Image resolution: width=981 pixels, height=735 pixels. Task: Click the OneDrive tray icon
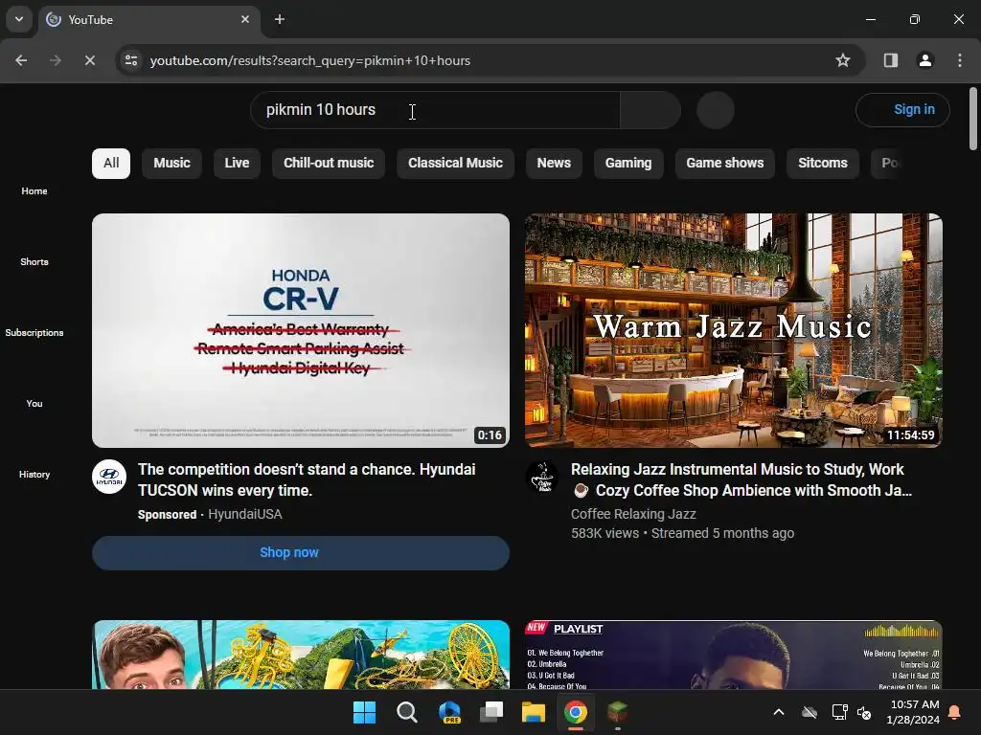pyautogui.click(x=810, y=712)
